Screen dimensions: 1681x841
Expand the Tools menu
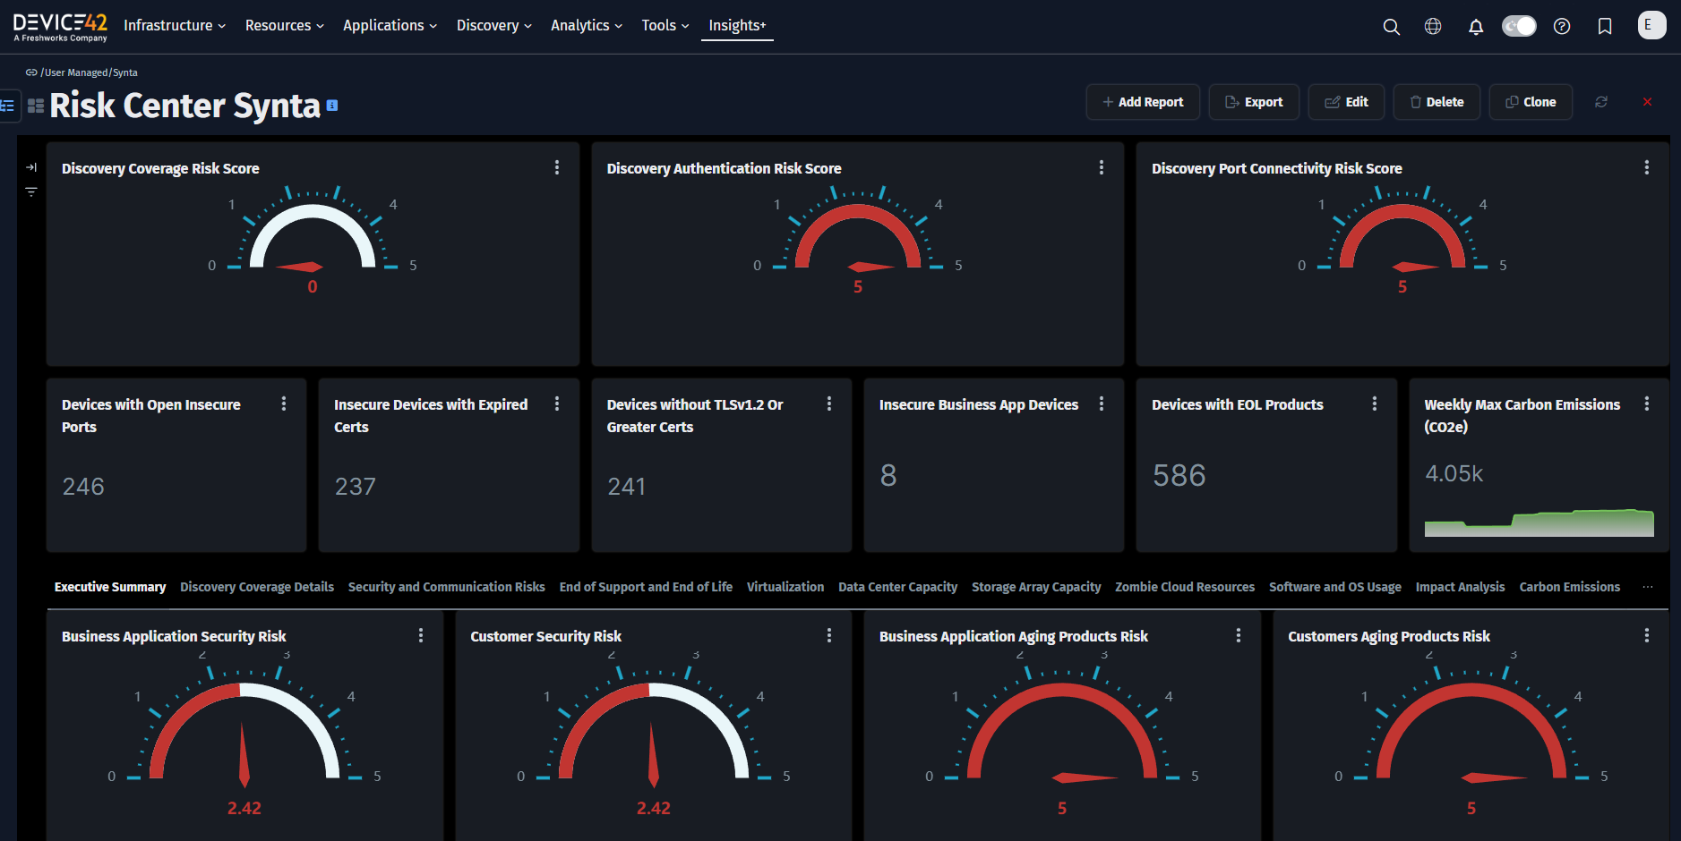(x=665, y=25)
